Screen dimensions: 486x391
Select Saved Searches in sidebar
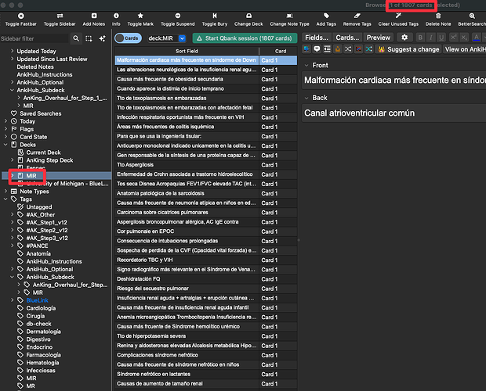(x=40, y=113)
